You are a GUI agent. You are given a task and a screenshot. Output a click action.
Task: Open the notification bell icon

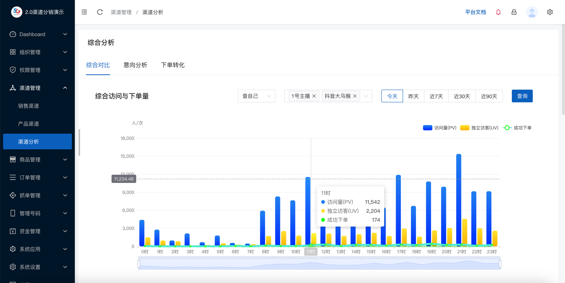pos(498,12)
